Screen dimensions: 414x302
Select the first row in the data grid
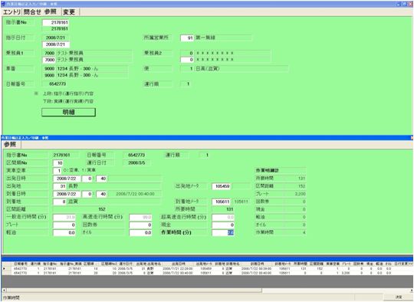click(207, 269)
